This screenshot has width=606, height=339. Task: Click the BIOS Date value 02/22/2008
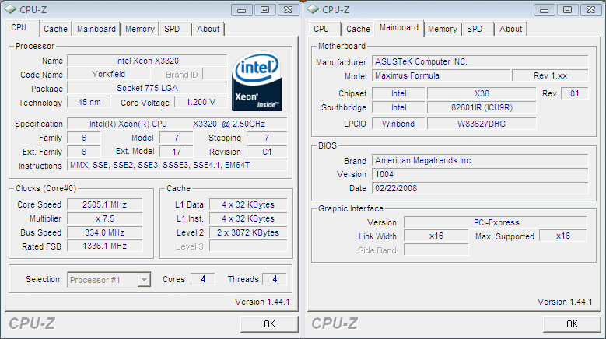click(x=480, y=188)
